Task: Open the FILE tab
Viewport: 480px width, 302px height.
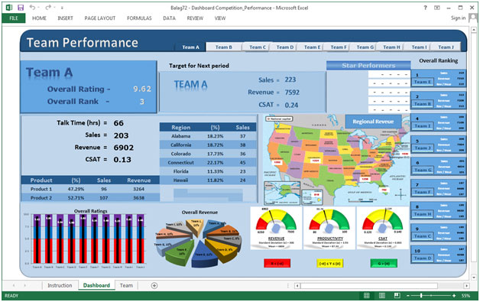Action: point(14,18)
